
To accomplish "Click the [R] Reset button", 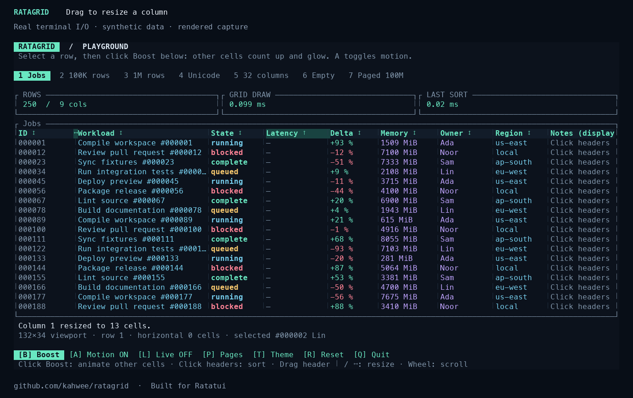I will [x=323, y=354].
